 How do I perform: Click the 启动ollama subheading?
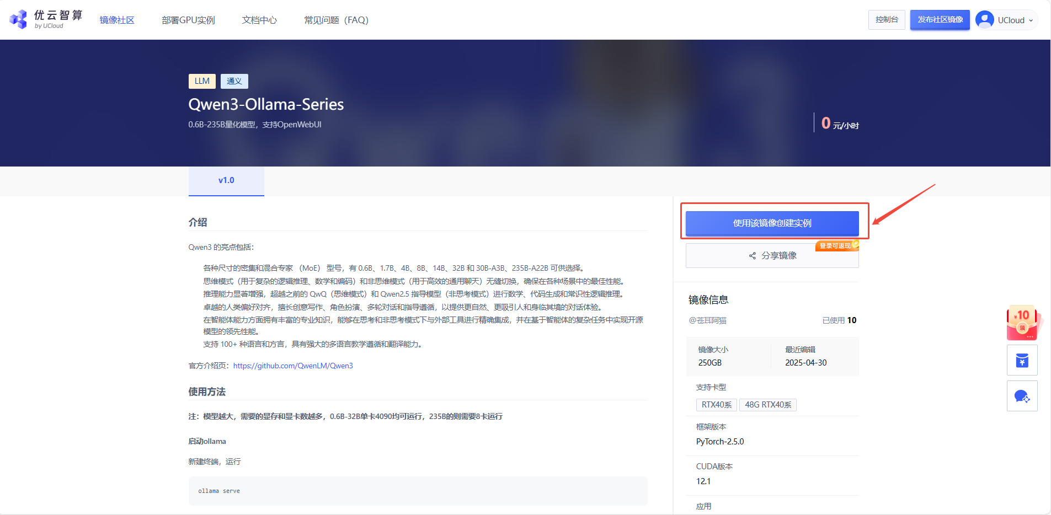[207, 441]
